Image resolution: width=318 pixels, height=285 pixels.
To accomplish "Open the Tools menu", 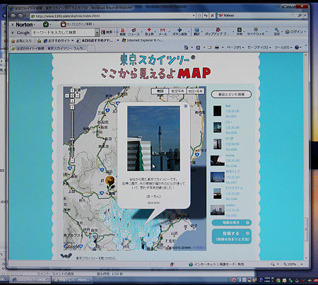I will 283,47.
